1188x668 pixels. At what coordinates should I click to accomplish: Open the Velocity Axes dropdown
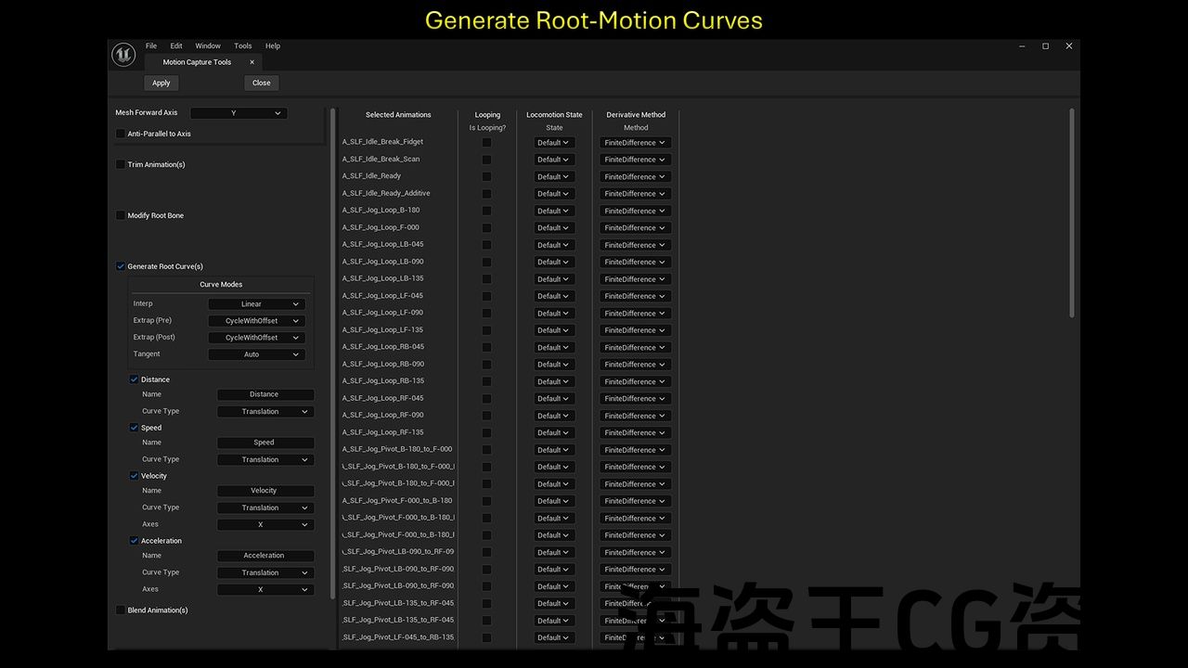[265, 525]
